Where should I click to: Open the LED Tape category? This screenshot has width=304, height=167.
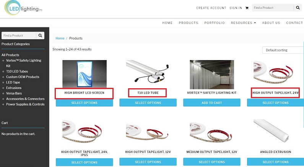click(x=13, y=82)
